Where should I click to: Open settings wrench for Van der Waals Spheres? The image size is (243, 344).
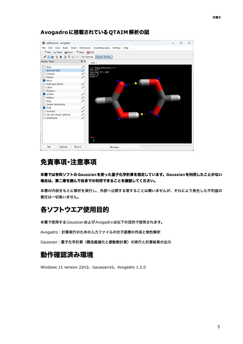pos(83,115)
